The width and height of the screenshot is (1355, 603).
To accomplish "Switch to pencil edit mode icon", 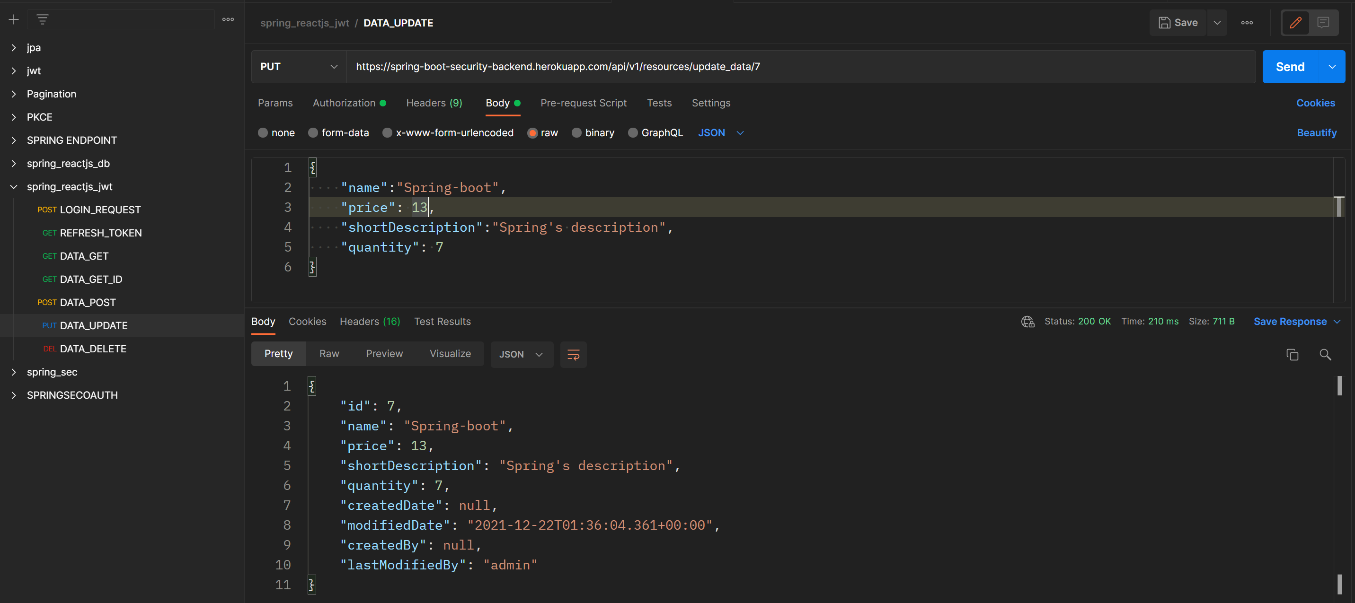I will point(1295,23).
